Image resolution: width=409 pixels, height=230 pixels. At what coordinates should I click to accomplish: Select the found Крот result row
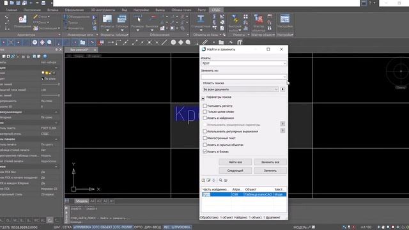coord(244,194)
